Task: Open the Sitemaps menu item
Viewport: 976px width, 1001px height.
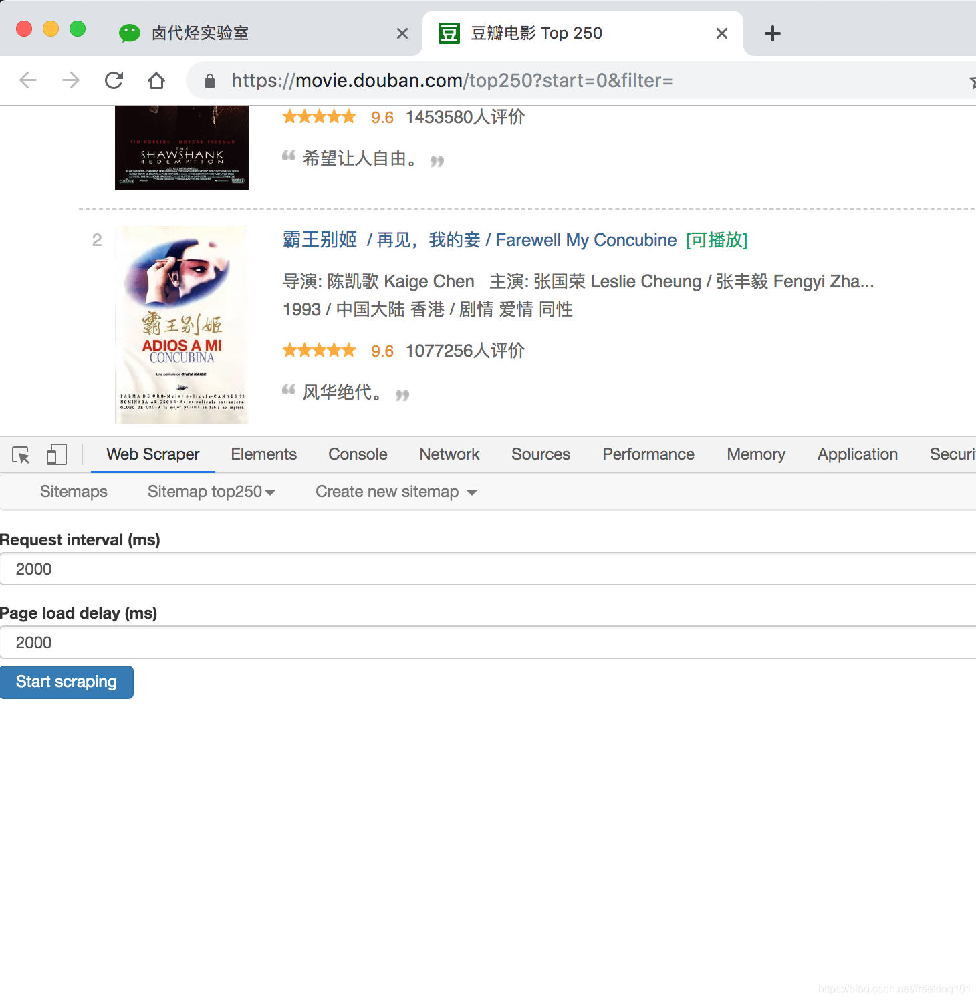Action: click(74, 492)
